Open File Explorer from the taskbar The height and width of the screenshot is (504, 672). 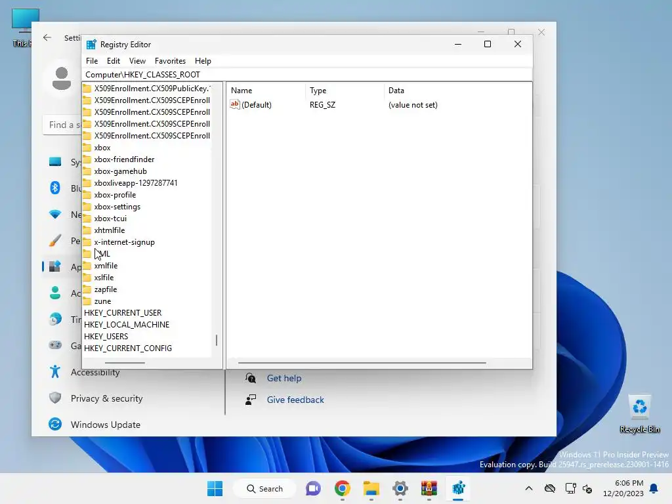point(371,488)
